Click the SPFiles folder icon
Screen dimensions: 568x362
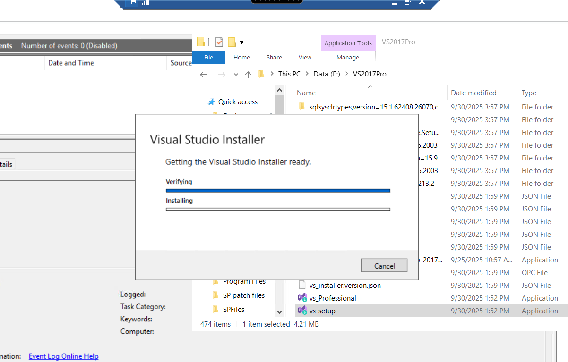[x=215, y=310]
